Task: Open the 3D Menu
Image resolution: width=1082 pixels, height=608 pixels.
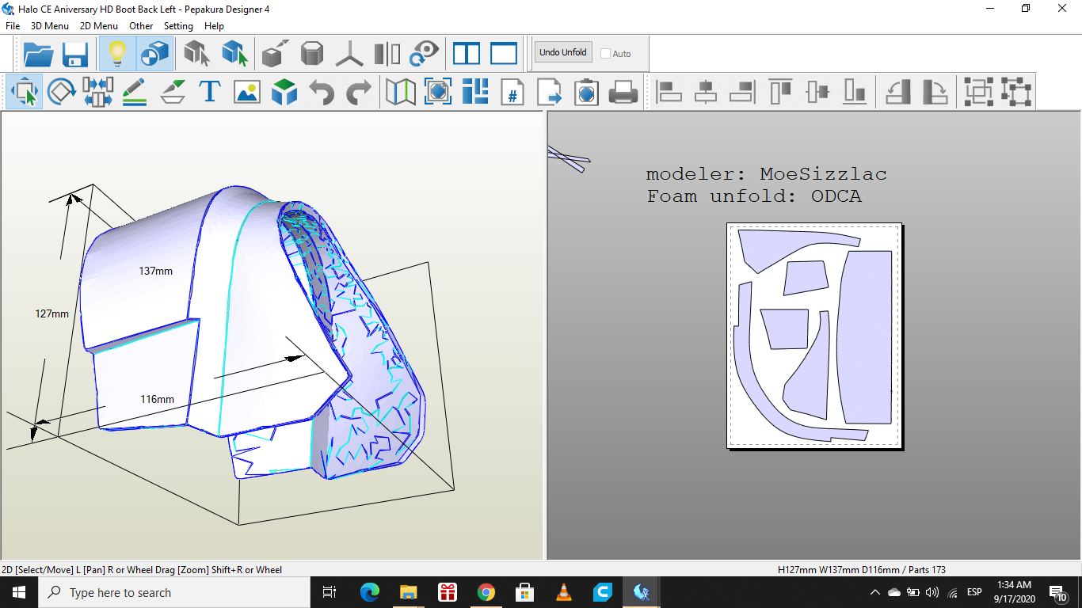Action: point(50,26)
